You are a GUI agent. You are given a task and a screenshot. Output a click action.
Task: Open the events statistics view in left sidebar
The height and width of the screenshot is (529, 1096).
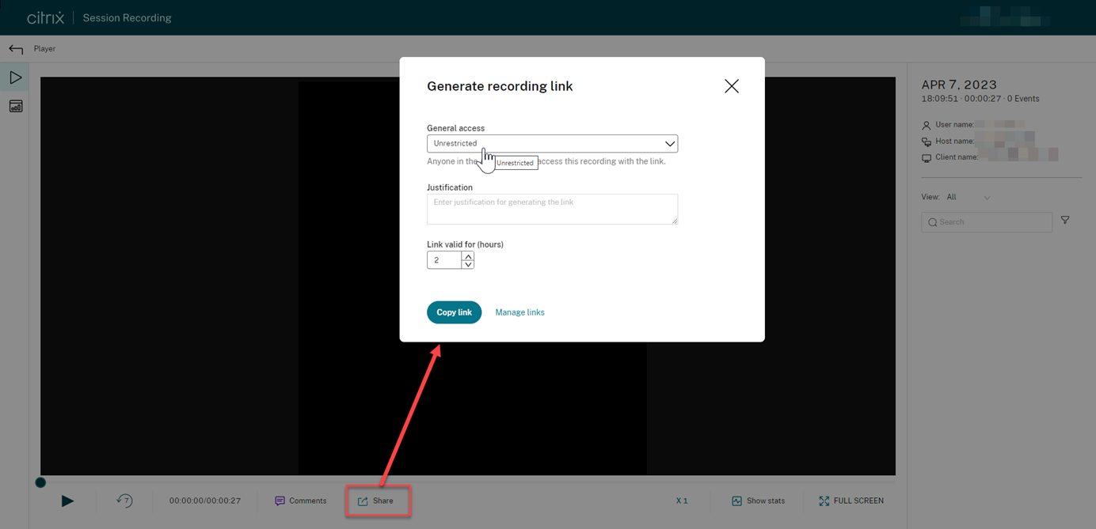pyautogui.click(x=15, y=105)
